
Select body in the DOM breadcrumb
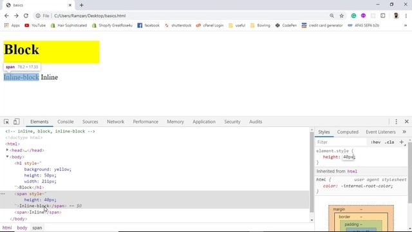point(22,227)
